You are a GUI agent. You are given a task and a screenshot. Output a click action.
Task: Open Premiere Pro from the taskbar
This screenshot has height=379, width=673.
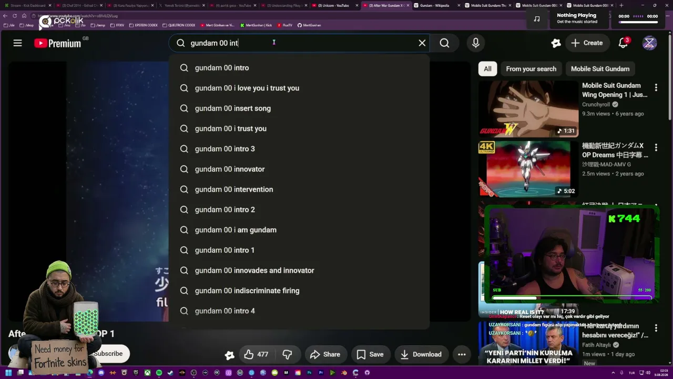click(x=321, y=373)
